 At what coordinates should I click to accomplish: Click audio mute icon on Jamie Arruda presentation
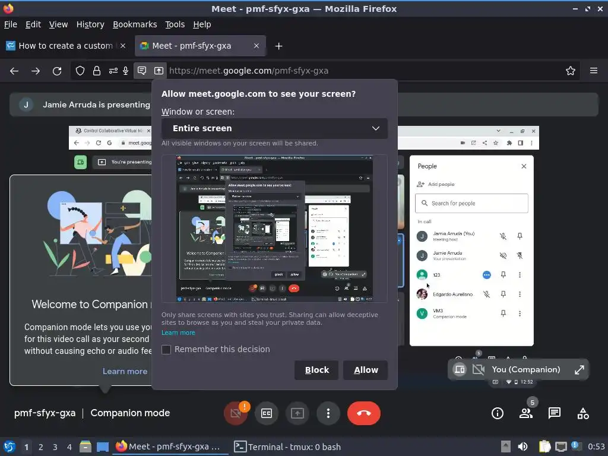pyautogui.click(x=503, y=255)
